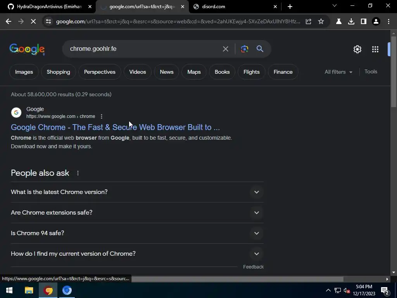The width and height of the screenshot is (397, 298).
Task: Click the vertical scrollbar thumb
Action: coord(394,72)
